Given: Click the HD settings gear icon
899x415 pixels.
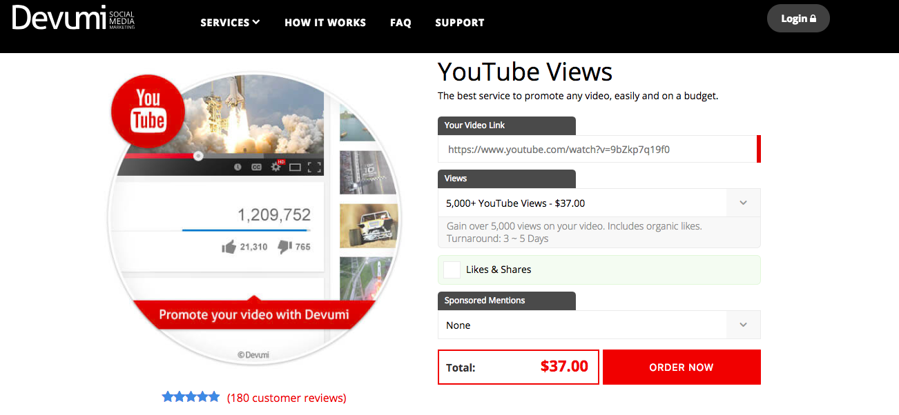Looking at the screenshot, I should coord(276,166).
